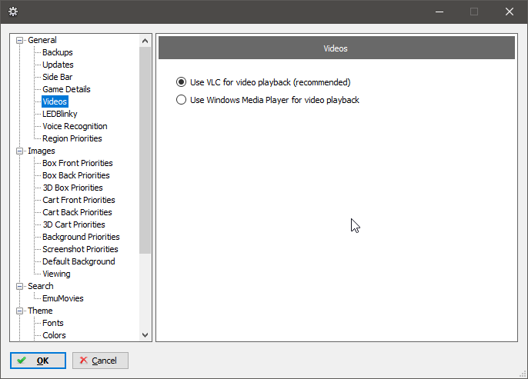Collapse the General tree section
528x379 pixels.
(19, 41)
